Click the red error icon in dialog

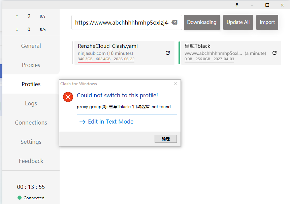click(x=68, y=97)
